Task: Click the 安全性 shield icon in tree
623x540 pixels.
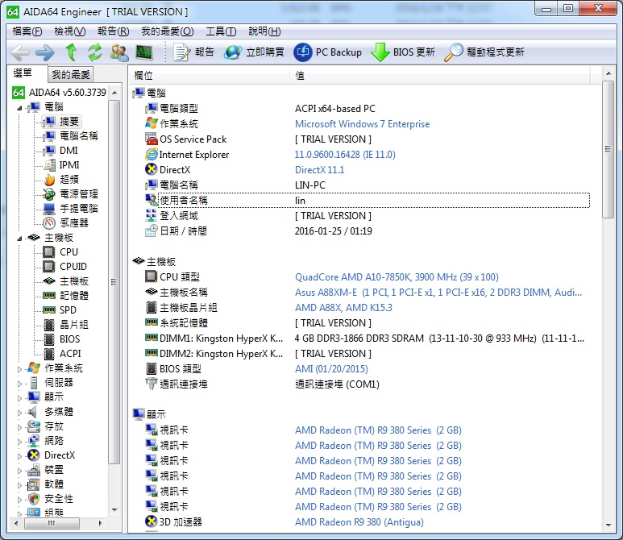Action: pyautogui.click(x=34, y=499)
